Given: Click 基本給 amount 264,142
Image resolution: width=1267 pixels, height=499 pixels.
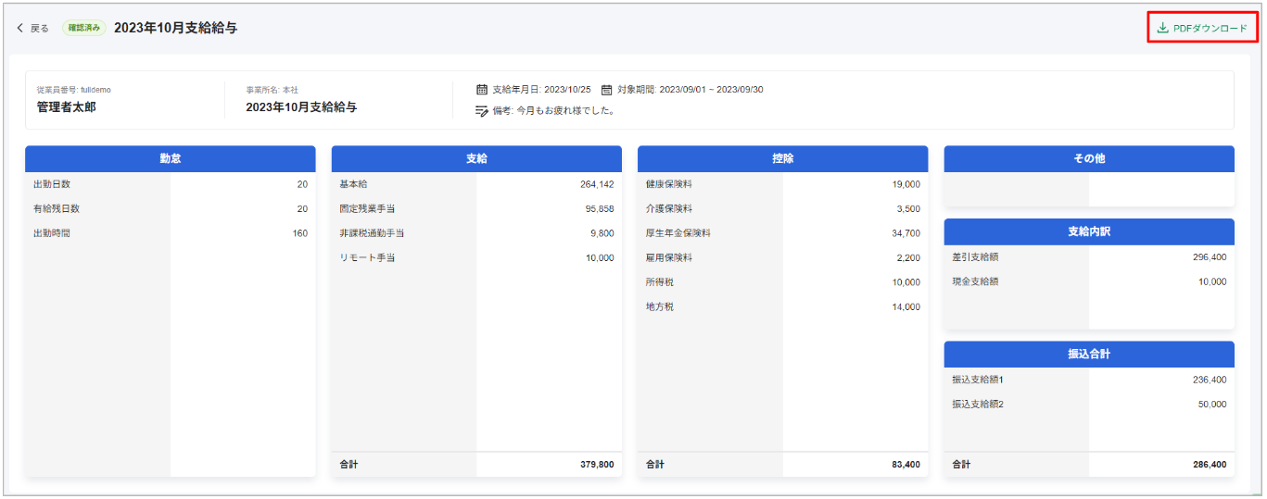Looking at the screenshot, I should pos(597,184).
